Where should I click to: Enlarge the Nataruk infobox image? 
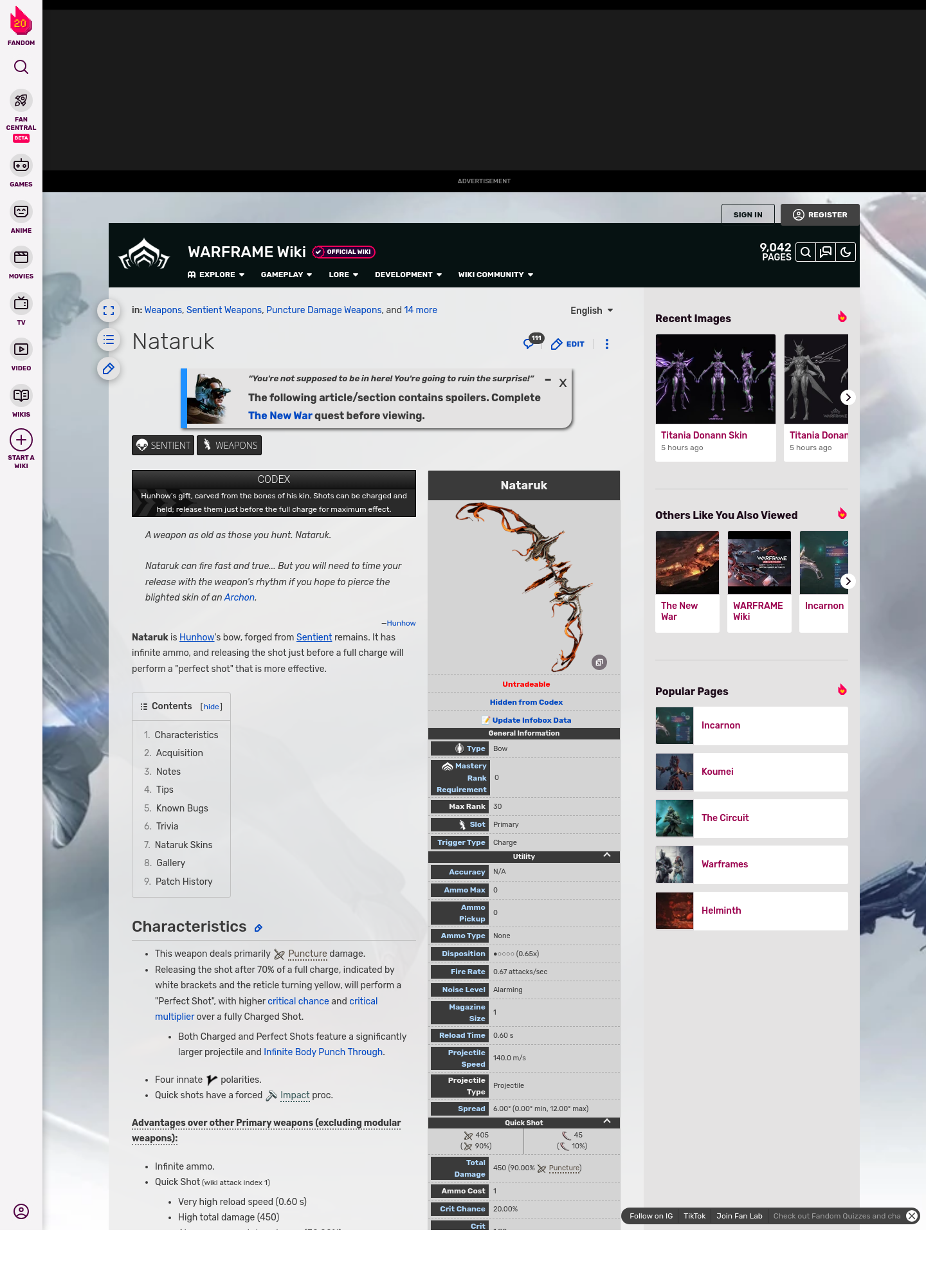click(x=599, y=662)
